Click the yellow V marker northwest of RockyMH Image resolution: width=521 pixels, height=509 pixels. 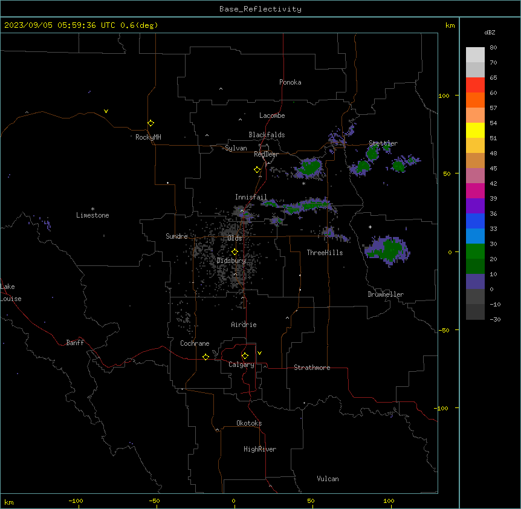pos(106,111)
